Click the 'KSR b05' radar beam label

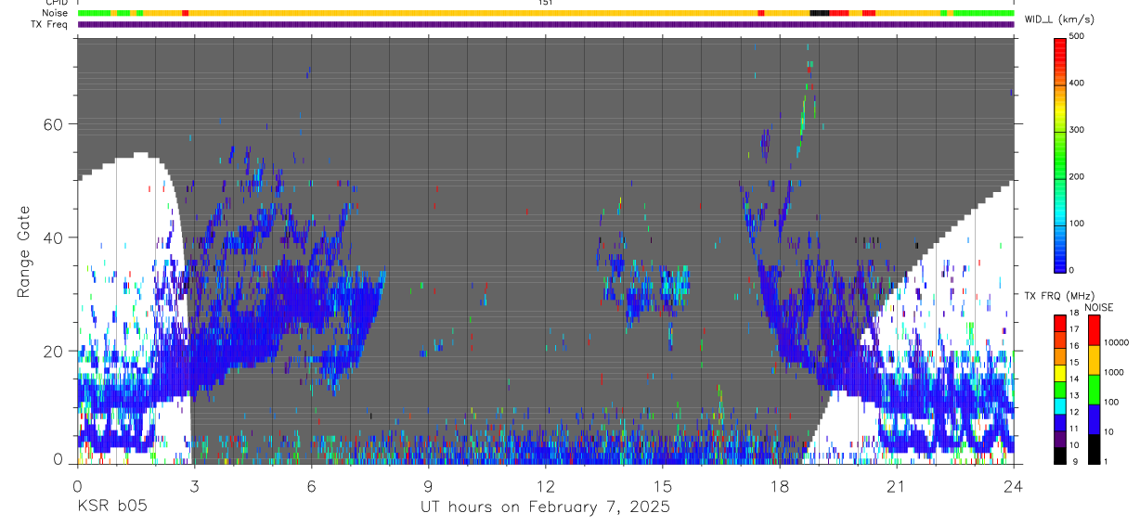point(111,507)
